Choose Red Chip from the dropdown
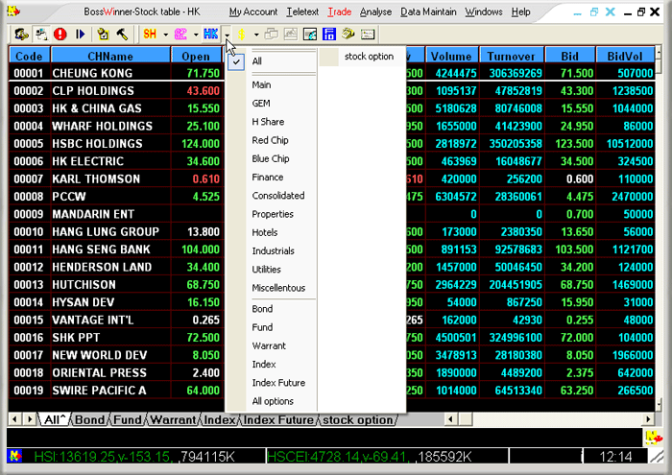This screenshot has width=672, height=475. pyautogui.click(x=272, y=140)
